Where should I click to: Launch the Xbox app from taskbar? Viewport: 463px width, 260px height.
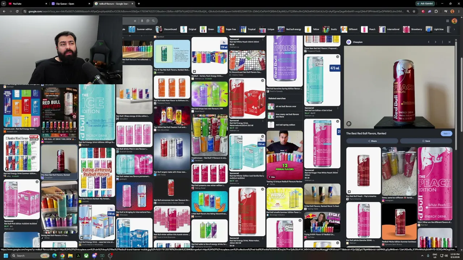pyautogui.click(x=86, y=256)
